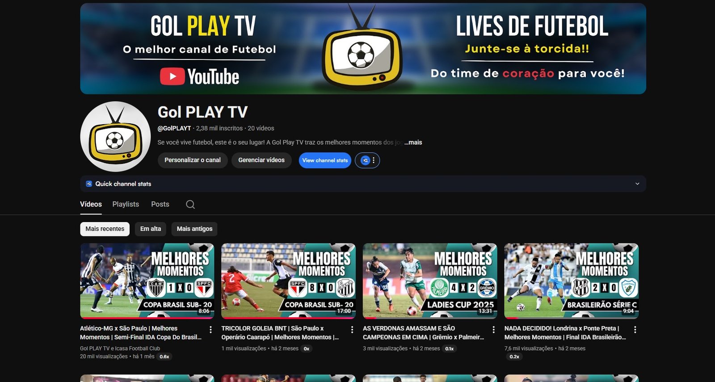This screenshot has height=382, width=715.
Task: Click the 0x vidIQ multiplier badge
Action: (307, 348)
